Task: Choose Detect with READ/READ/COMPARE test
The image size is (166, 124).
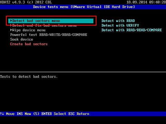Action: pos(131,30)
